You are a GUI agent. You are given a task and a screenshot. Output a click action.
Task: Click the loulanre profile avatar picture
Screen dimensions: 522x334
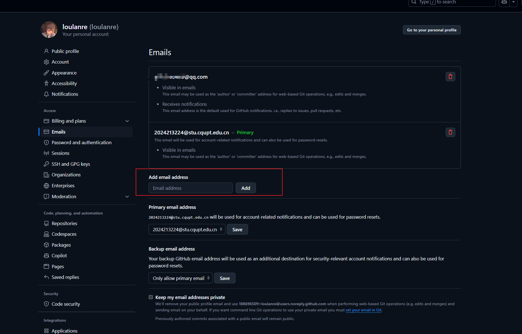tap(49, 30)
